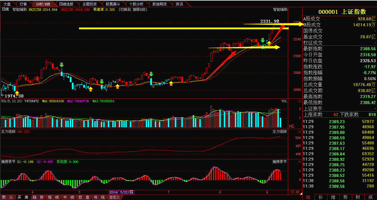Click the 日线 label at chart top-left

pos(5,10)
